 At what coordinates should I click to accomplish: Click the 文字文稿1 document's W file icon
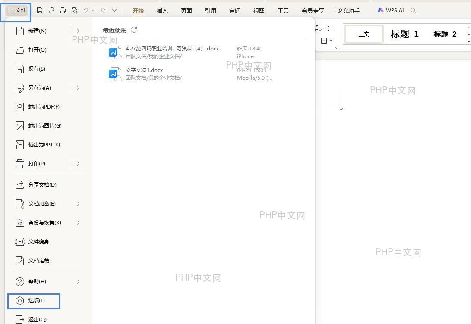115,74
